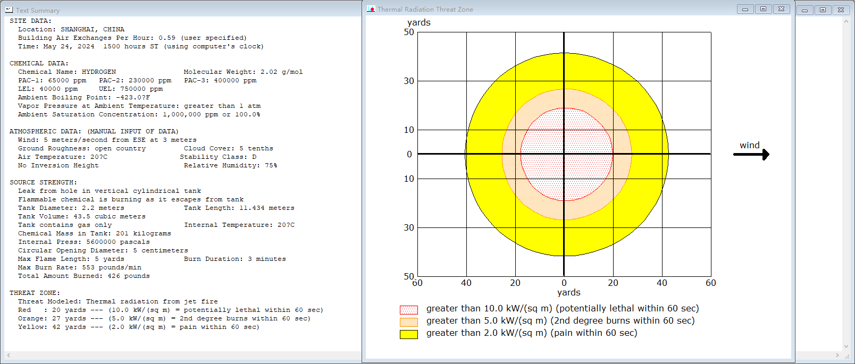Viewport: 855px width, 364px height.
Task: Click 'Chemical Mass in Tank: 201 kilograms'
Action: [x=95, y=233]
